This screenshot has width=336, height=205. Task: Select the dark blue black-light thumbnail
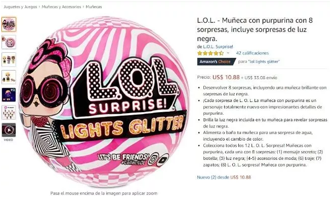point(9,95)
